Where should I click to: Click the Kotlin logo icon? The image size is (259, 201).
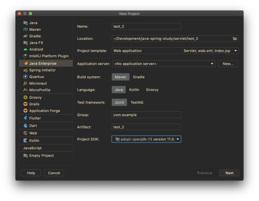26,141
